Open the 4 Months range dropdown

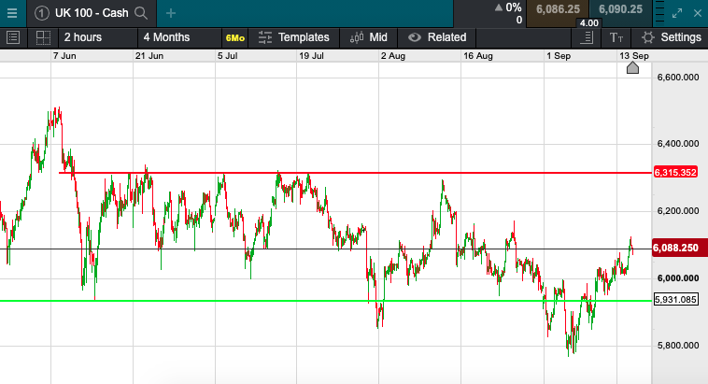click(166, 37)
